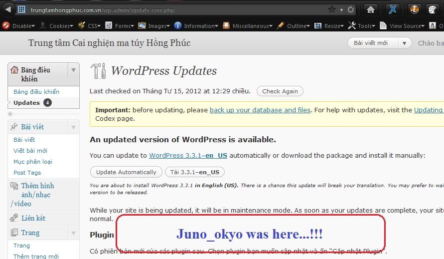The image size is (444, 259).
Task: Collapse the Trang sidebar section arrow
Action: click(74, 233)
